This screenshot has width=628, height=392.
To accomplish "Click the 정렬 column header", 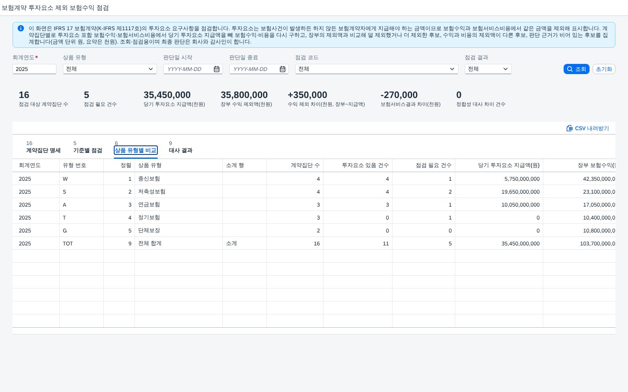I will 119,165.
